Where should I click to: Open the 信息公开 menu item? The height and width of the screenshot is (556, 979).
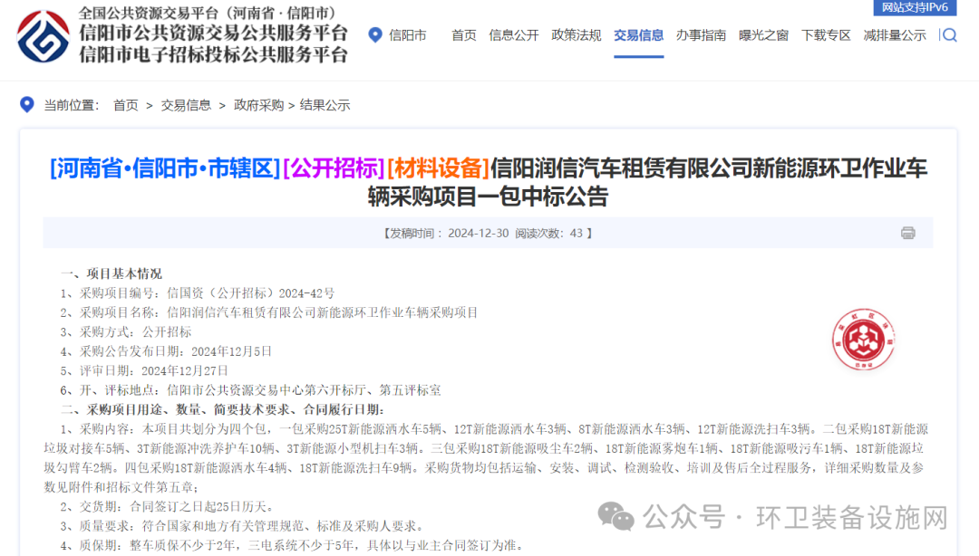(x=514, y=35)
